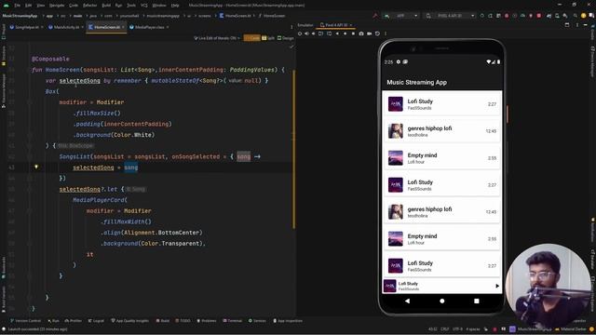Tap the Android recents navigation square
Screen dimensions: 596x335
pos(476,301)
